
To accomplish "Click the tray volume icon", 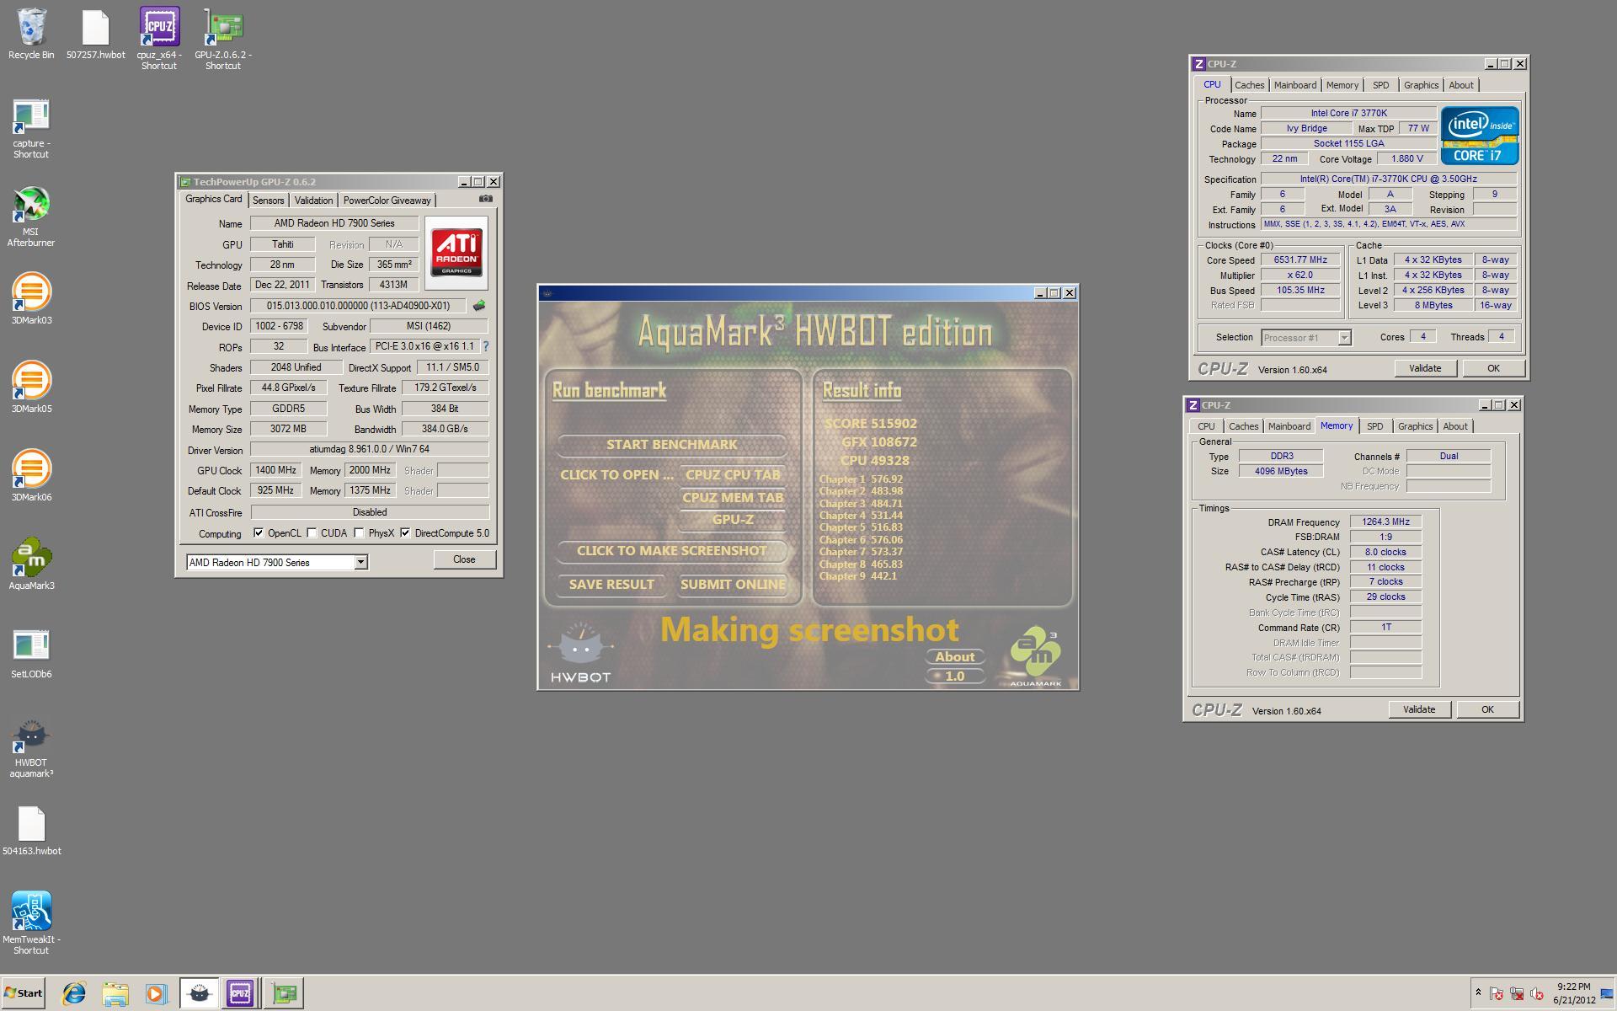I will pyautogui.click(x=1537, y=993).
